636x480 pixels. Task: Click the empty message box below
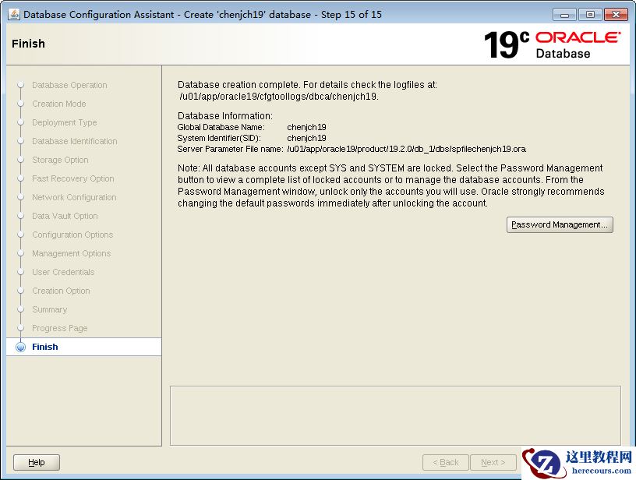(x=395, y=415)
